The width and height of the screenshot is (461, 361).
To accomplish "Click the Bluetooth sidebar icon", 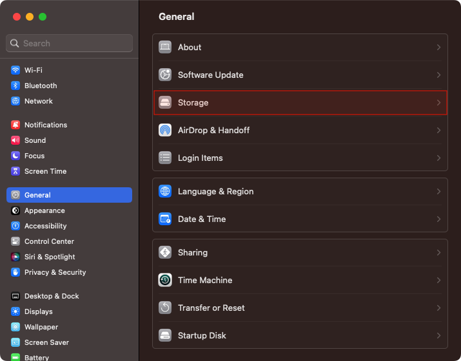I will click(15, 86).
